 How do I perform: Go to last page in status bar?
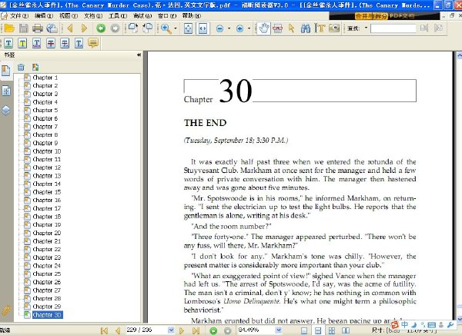196,330
